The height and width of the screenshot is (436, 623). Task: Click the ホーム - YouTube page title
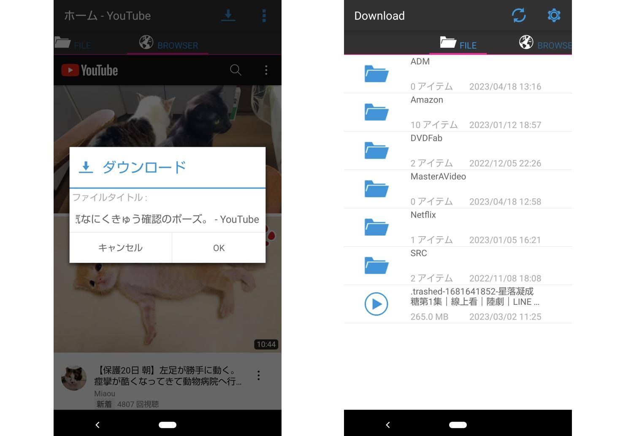pos(107,16)
